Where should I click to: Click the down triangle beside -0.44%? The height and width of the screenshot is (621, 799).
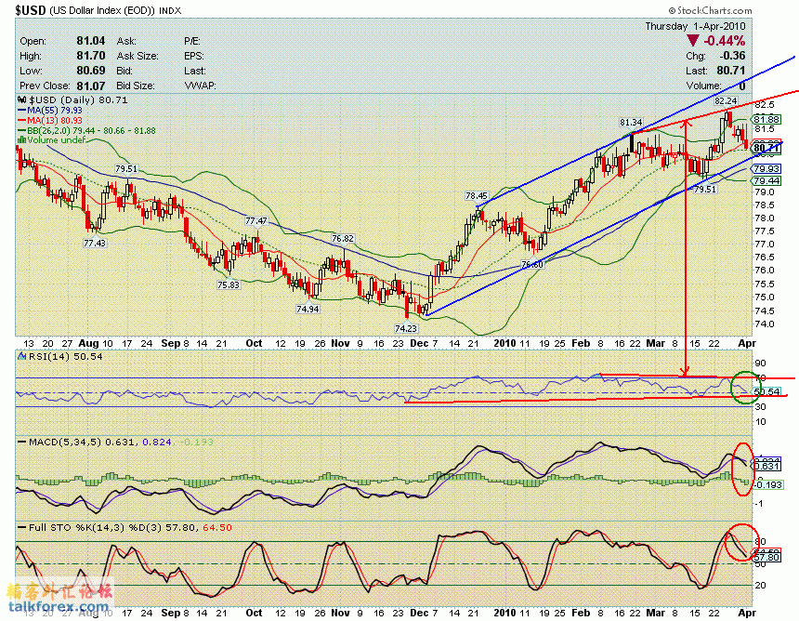(693, 41)
